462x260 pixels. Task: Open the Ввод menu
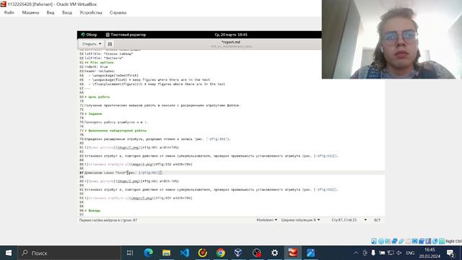tap(67, 12)
